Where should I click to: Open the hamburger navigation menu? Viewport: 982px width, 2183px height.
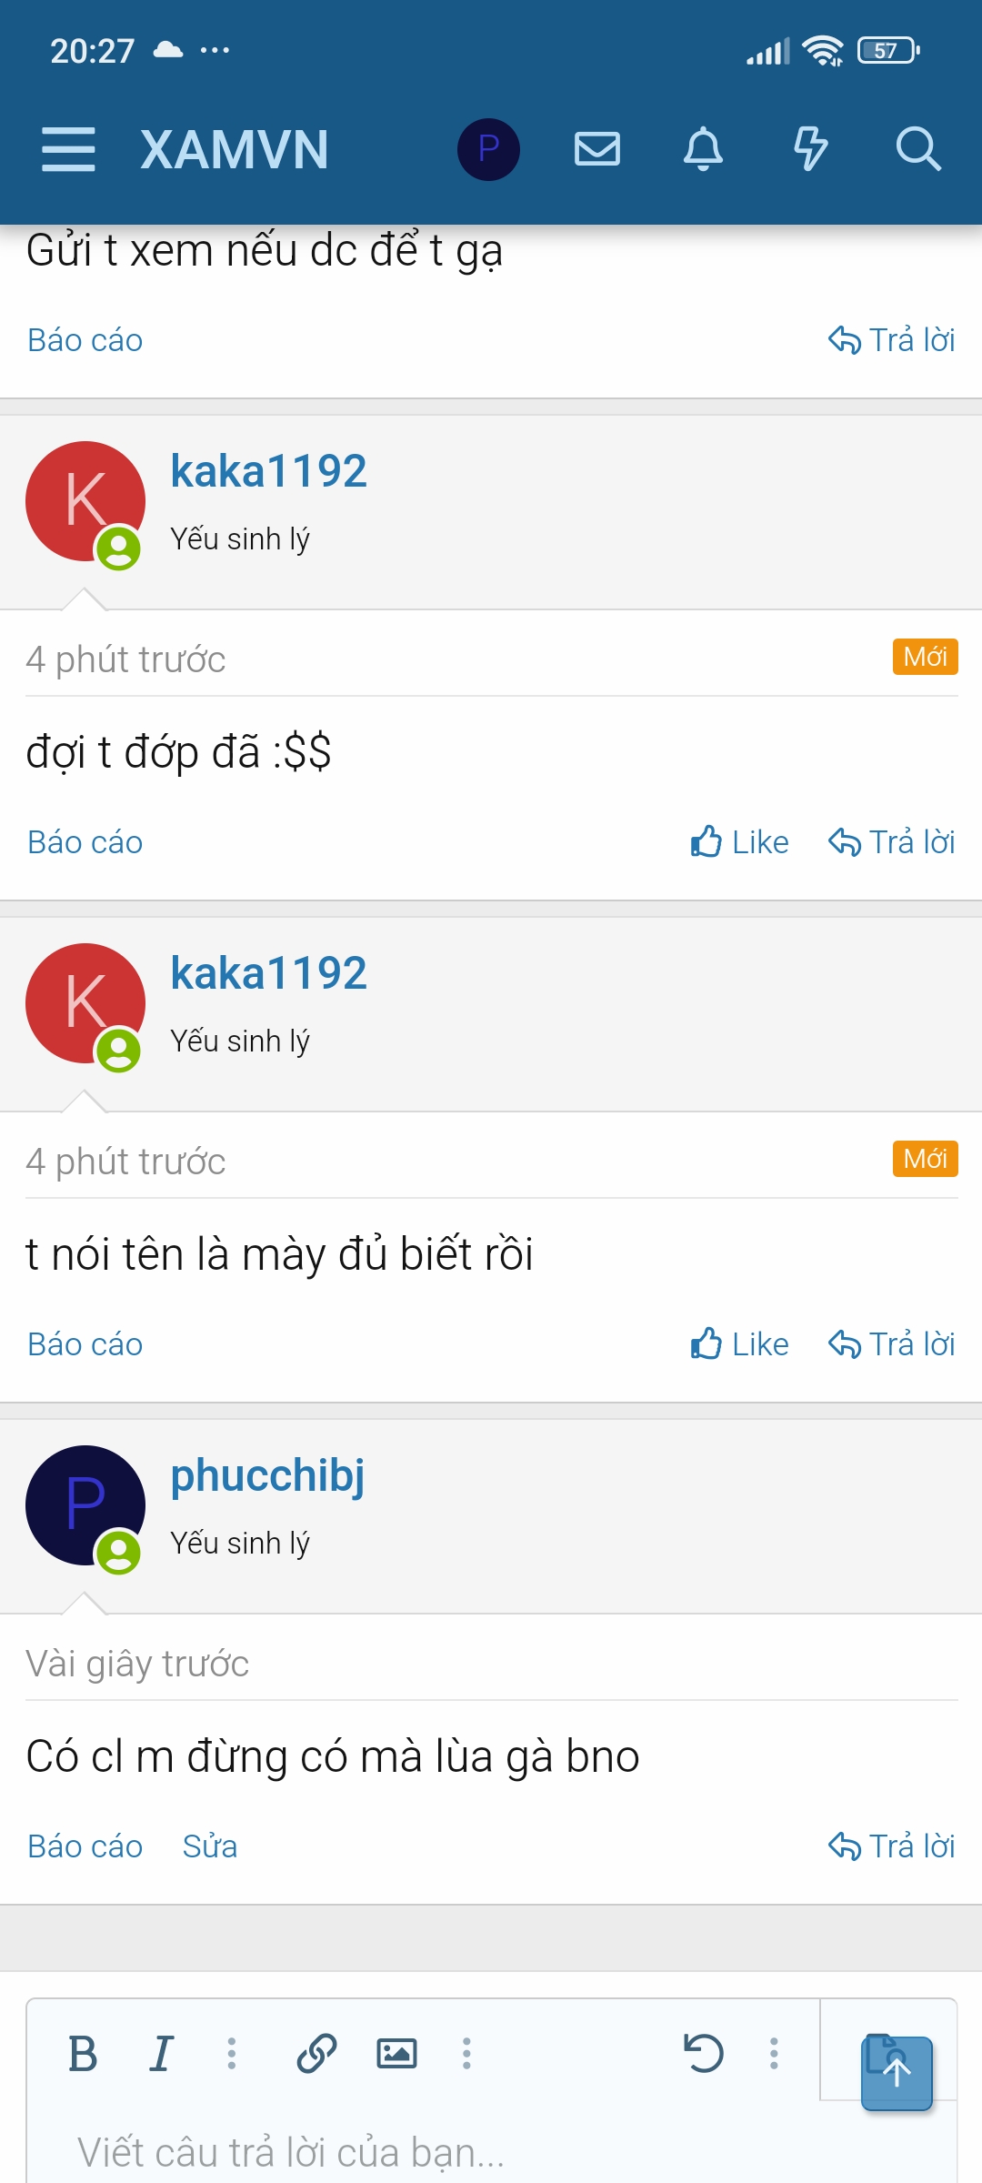68,149
